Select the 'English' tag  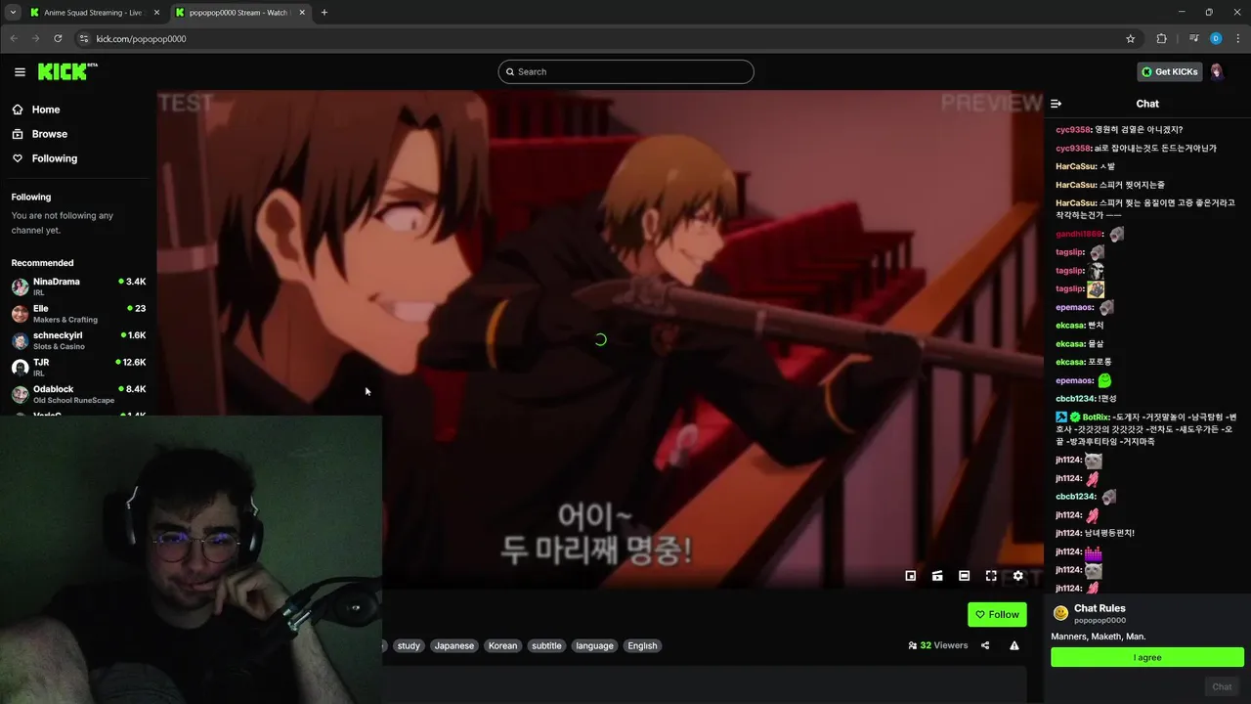coord(642,645)
